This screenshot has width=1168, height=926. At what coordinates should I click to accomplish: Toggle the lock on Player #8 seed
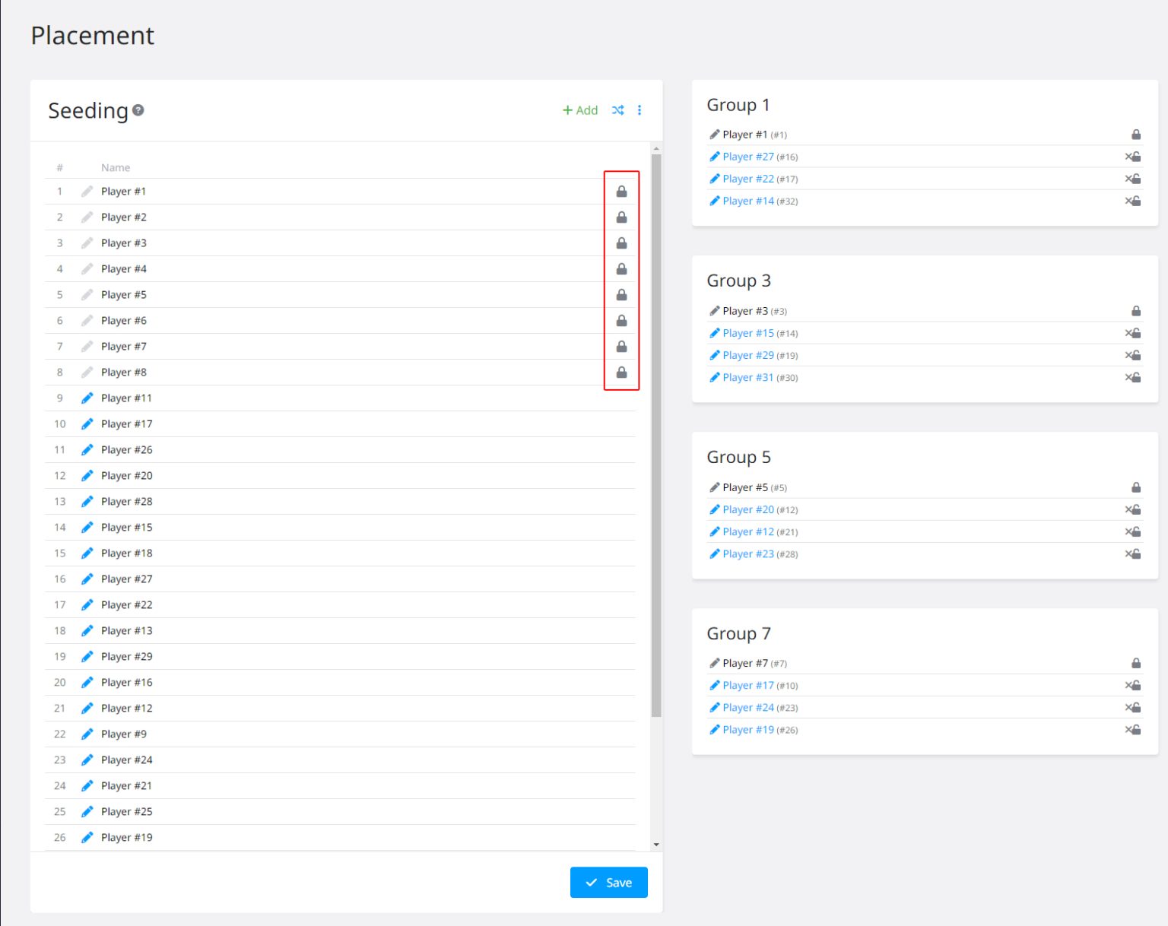click(x=621, y=372)
